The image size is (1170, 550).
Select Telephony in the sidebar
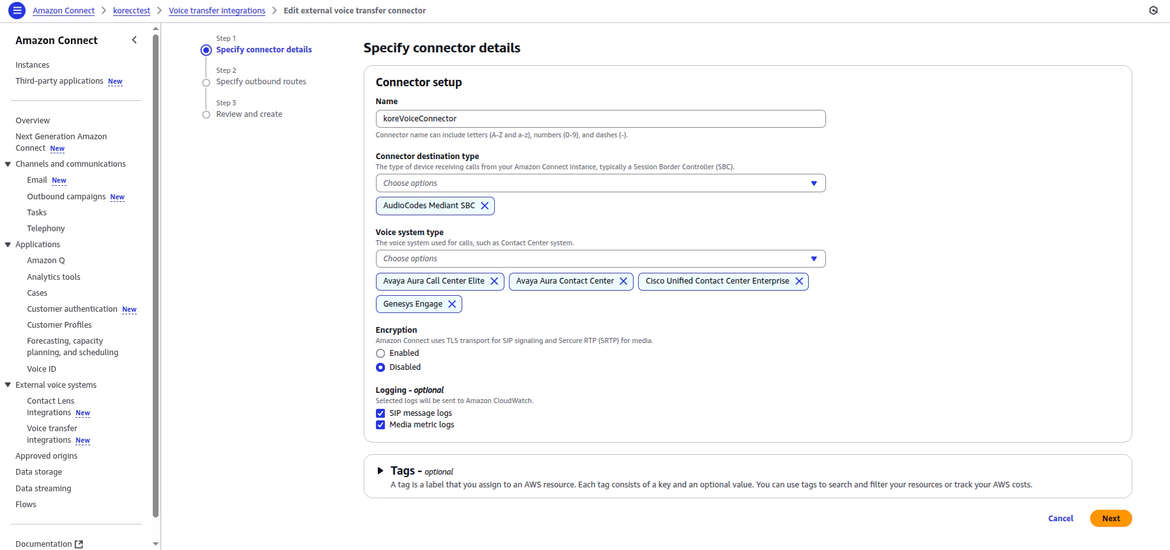click(x=45, y=228)
